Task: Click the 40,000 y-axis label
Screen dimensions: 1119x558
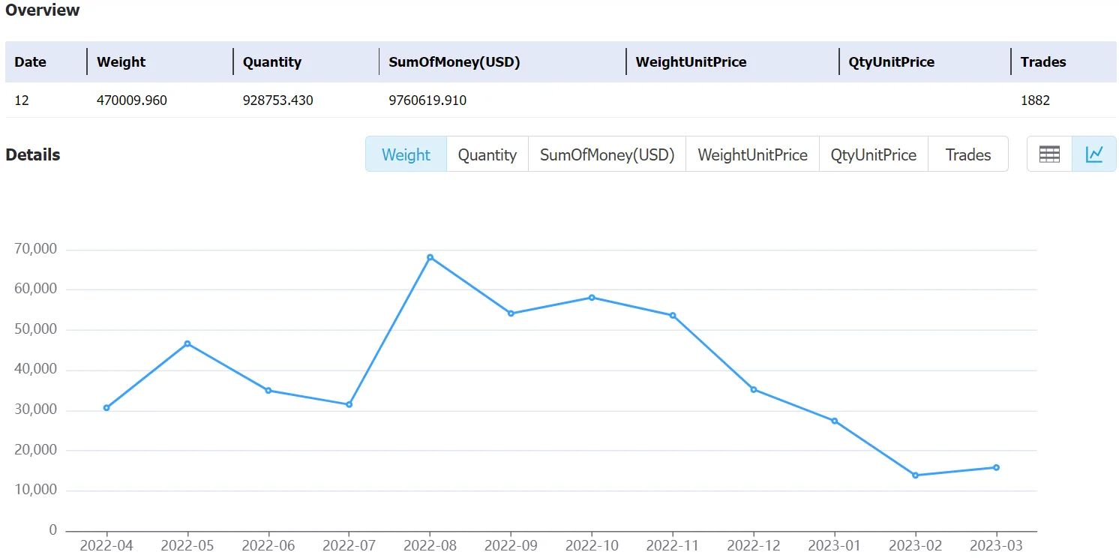Action: tap(36, 369)
